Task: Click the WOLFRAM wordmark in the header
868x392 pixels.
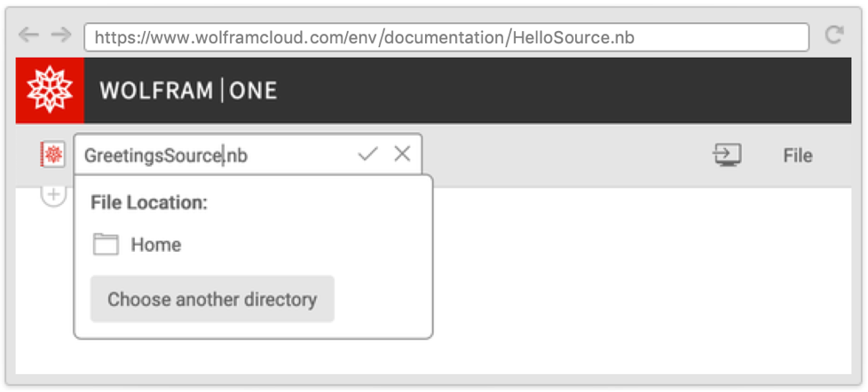Action: point(155,90)
